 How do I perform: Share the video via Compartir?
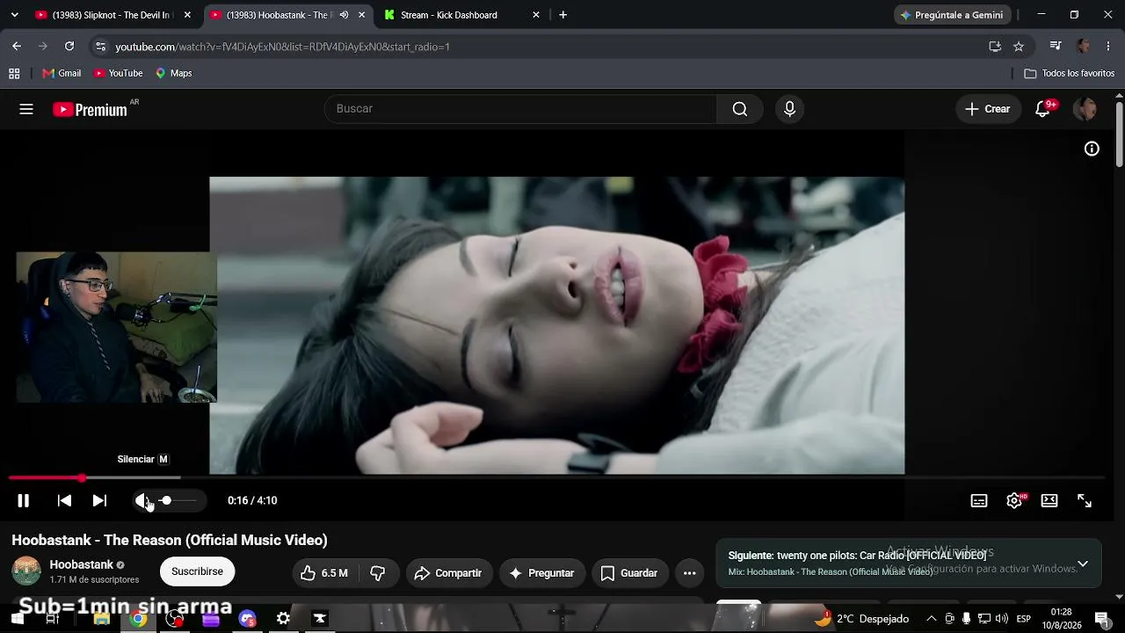coord(448,573)
